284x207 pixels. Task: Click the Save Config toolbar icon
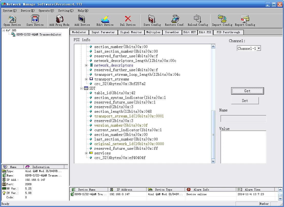[x=152, y=19]
